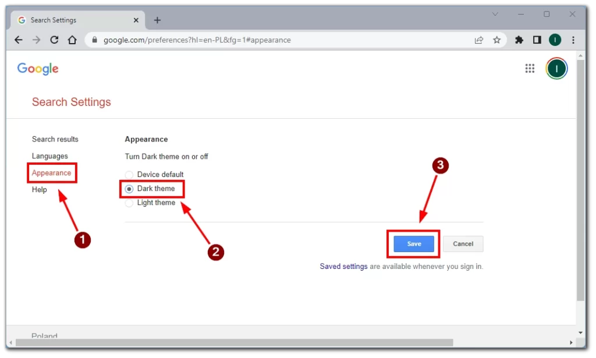Click the browser forward arrow
The height and width of the screenshot is (358, 596).
(37, 40)
